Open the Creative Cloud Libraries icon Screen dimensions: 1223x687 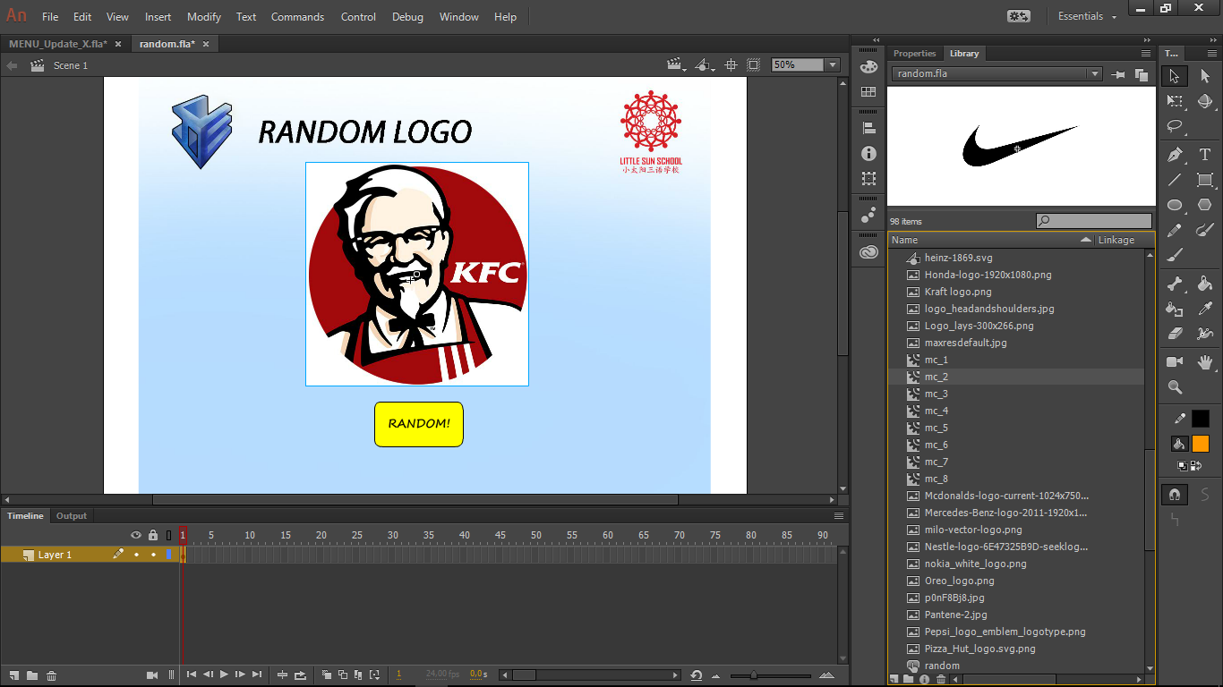(868, 252)
